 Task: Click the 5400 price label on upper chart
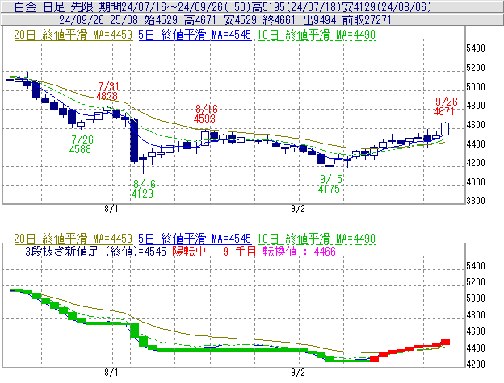476,48
